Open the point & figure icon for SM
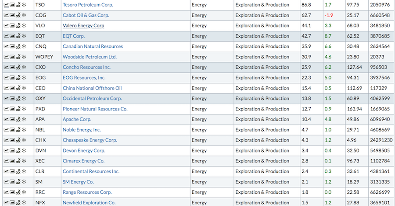Viewport: 395px width, 206px height. [18, 182]
